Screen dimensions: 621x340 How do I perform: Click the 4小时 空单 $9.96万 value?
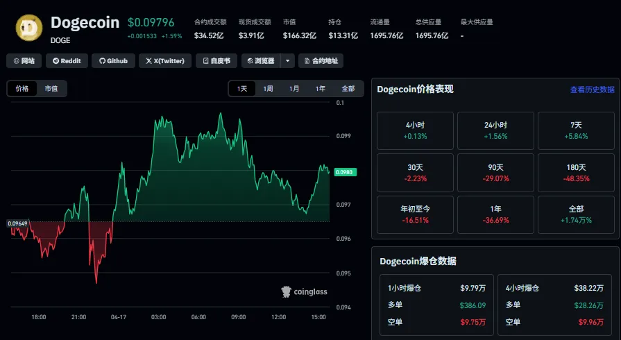(591, 323)
